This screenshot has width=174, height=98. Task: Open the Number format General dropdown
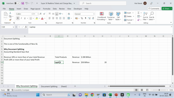tap(94, 14)
